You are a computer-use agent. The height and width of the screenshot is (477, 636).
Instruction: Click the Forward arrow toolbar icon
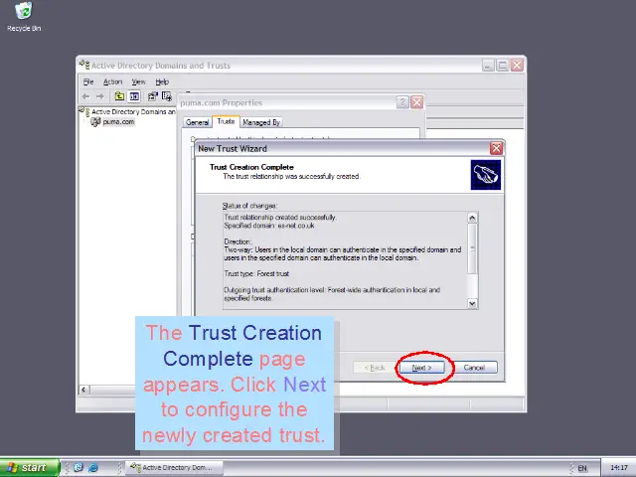(99, 96)
